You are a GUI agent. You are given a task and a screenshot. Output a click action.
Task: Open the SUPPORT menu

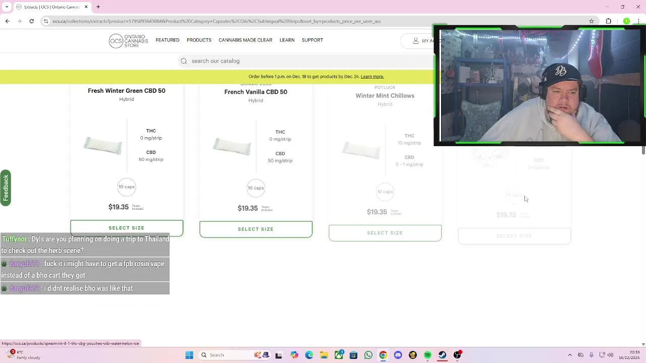(x=312, y=40)
